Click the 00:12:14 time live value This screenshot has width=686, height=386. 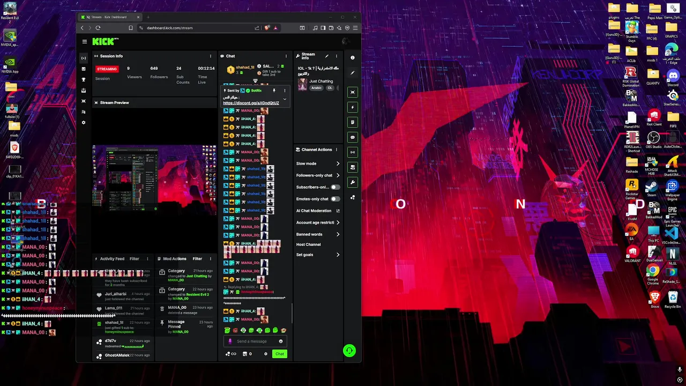[x=206, y=69]
